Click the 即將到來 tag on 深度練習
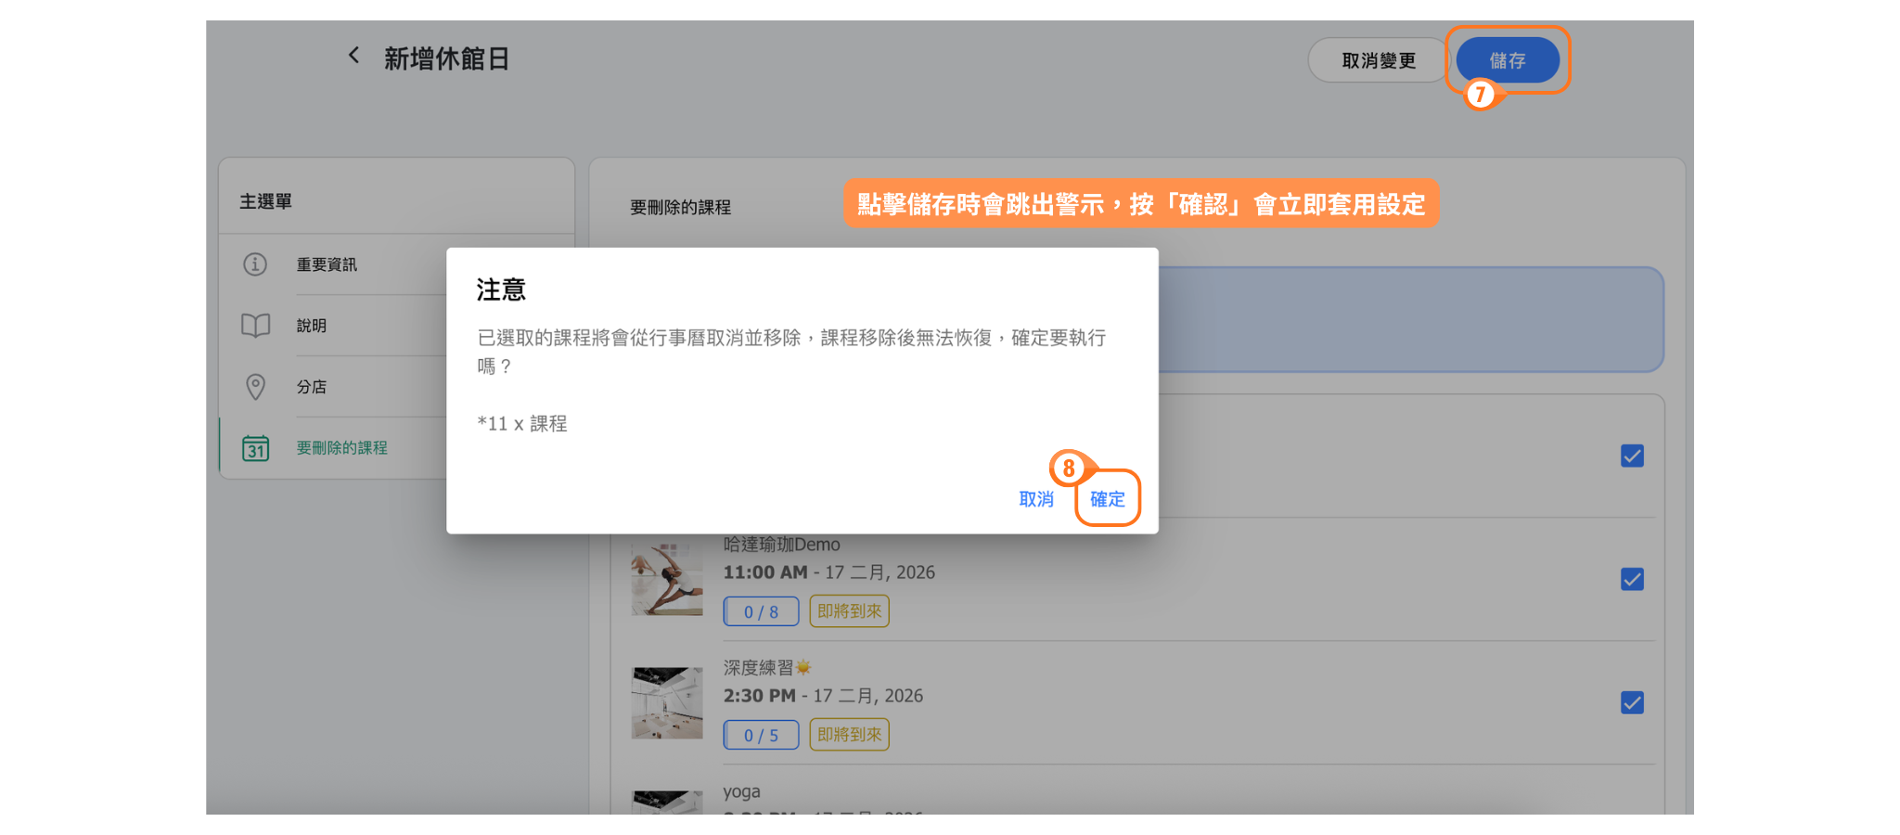 849,735
